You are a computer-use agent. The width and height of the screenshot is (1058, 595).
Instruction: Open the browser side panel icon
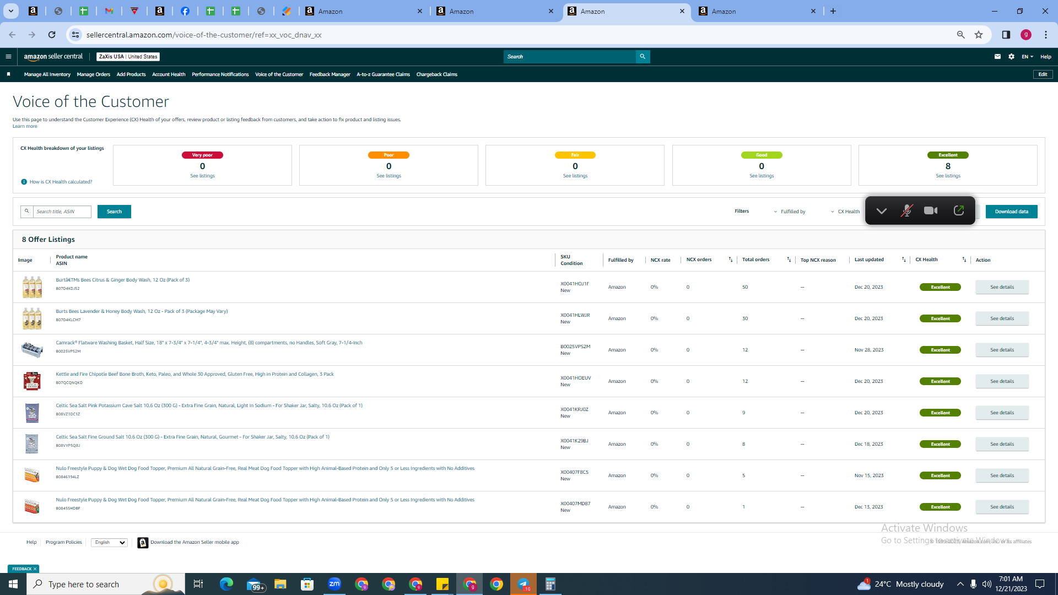coord(1006,35)
